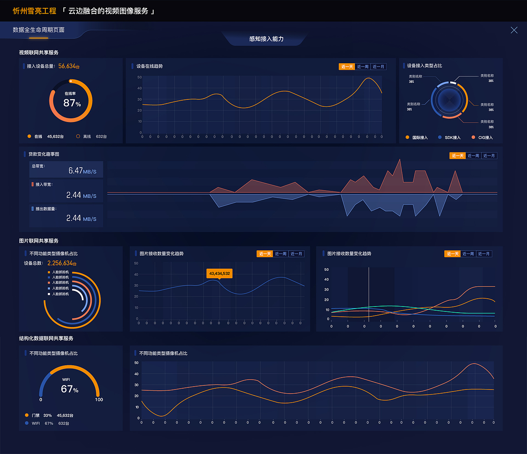The image size is (527, 454).
Task: Click the 结构化数据联网共享服务 section heading
Action: point(46,339)
